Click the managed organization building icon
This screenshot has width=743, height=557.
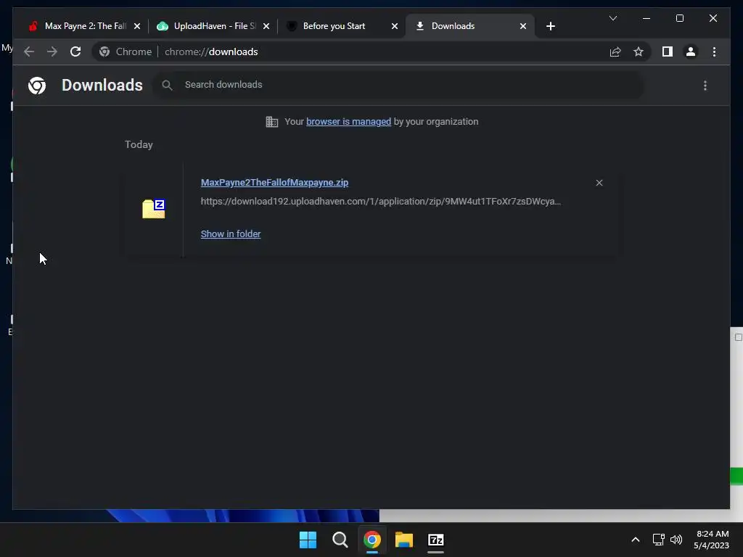coord(272,122)
